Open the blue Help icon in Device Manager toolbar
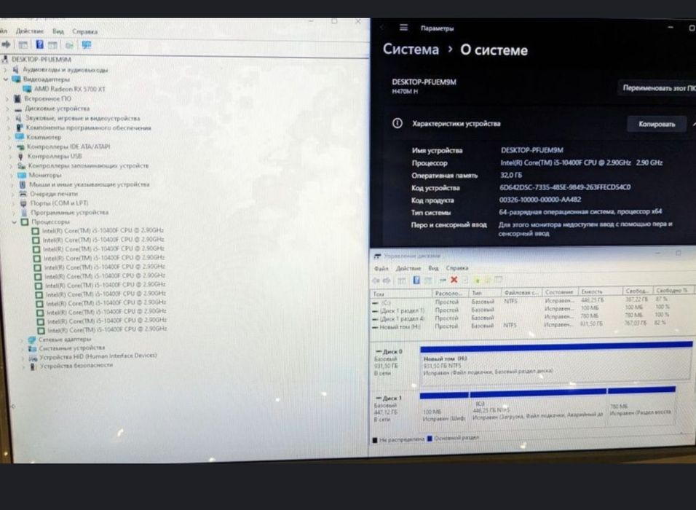The height and width of the screenshot is (510, 696). pyautogui.click(x=39, y=44)
